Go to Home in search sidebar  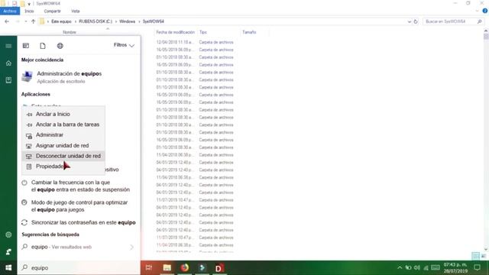(8, 63)
